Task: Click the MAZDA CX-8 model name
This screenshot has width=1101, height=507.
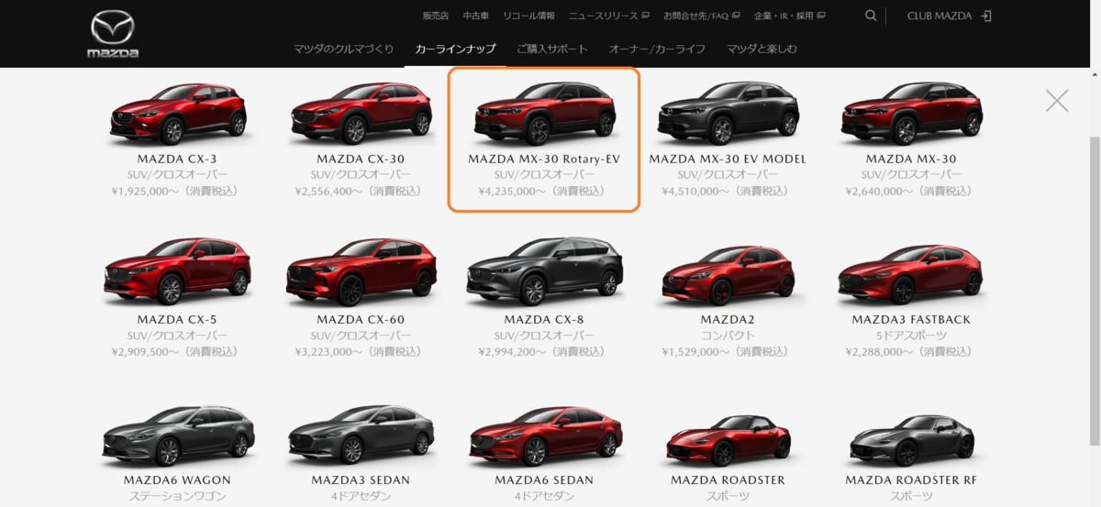Action: tap(544, 319)
